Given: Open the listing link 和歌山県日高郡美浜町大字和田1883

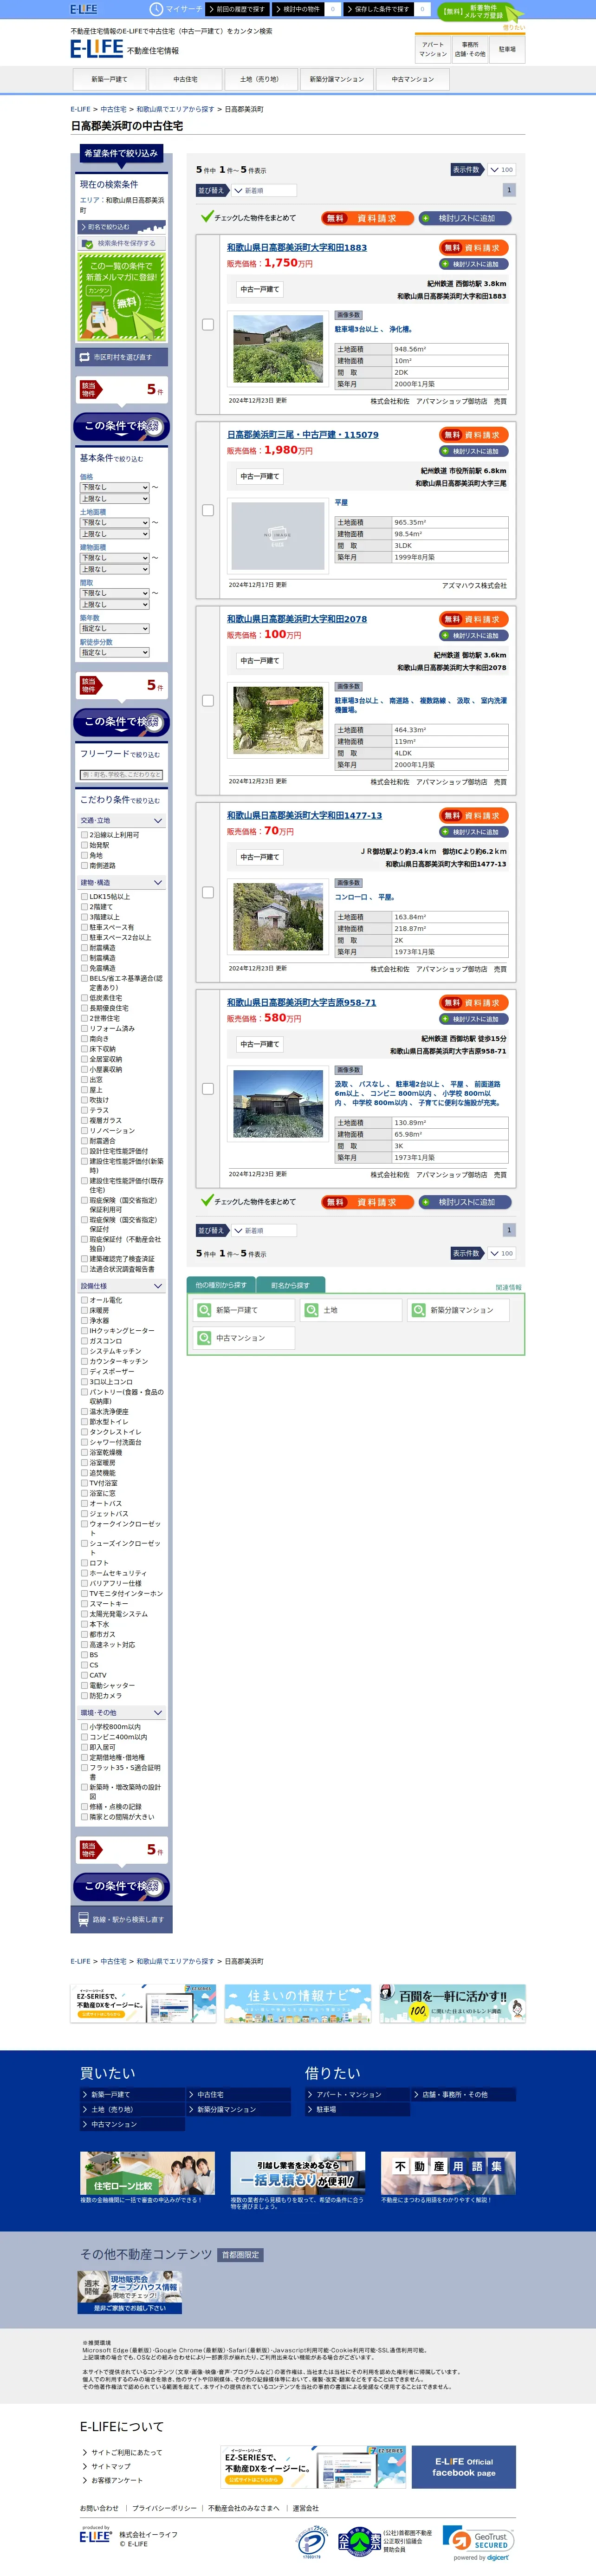Looking at the screenshot, I should [297, 247].
